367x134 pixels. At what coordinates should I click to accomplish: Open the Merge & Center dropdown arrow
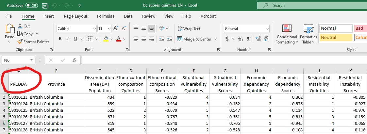point(216,39)
